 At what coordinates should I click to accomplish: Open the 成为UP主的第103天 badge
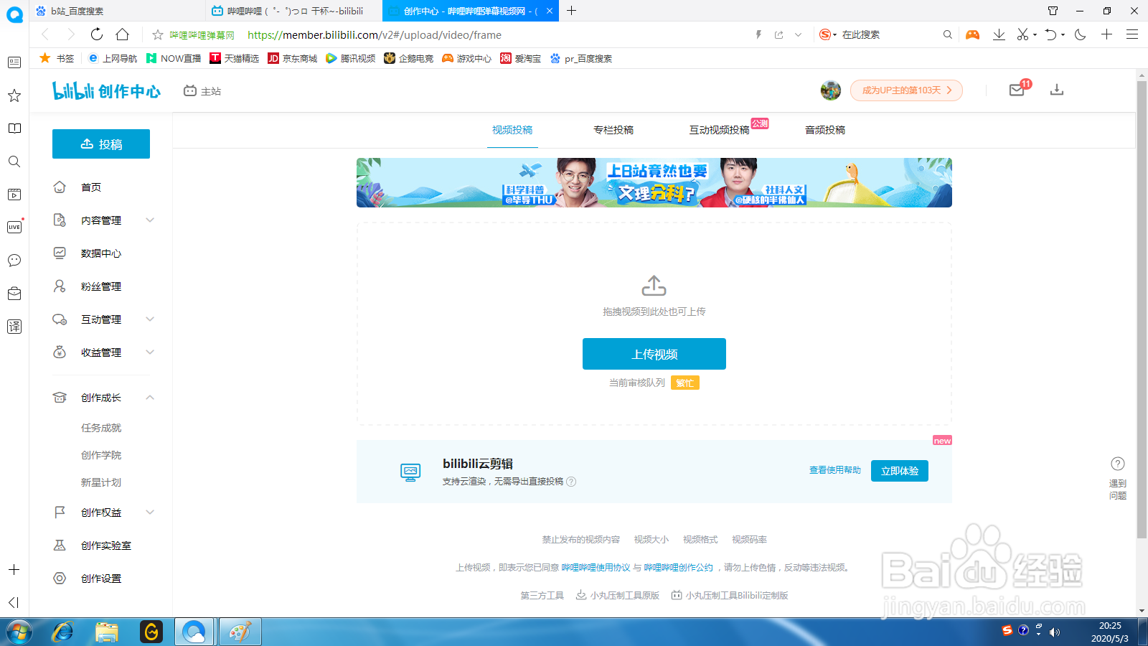pos(906,90)
